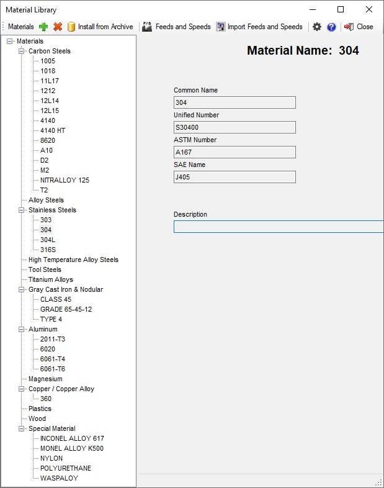Choose INCONEL ALLOY 617 material
The width and height of the screenshot is (384, 488).
click(72, 438)
